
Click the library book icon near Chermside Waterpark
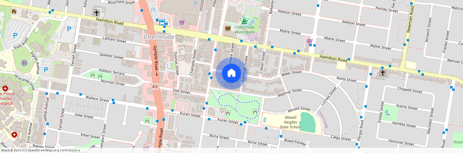(x=228, y=29)
